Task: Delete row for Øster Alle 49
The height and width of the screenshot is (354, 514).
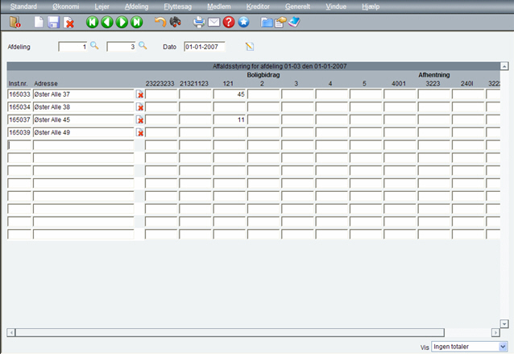Action: click(140, 132)
